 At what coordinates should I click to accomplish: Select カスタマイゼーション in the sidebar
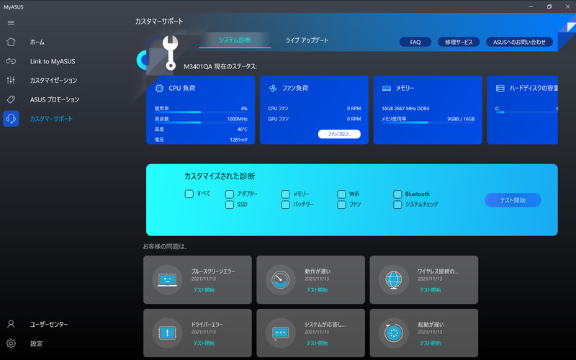coord(53,80)
